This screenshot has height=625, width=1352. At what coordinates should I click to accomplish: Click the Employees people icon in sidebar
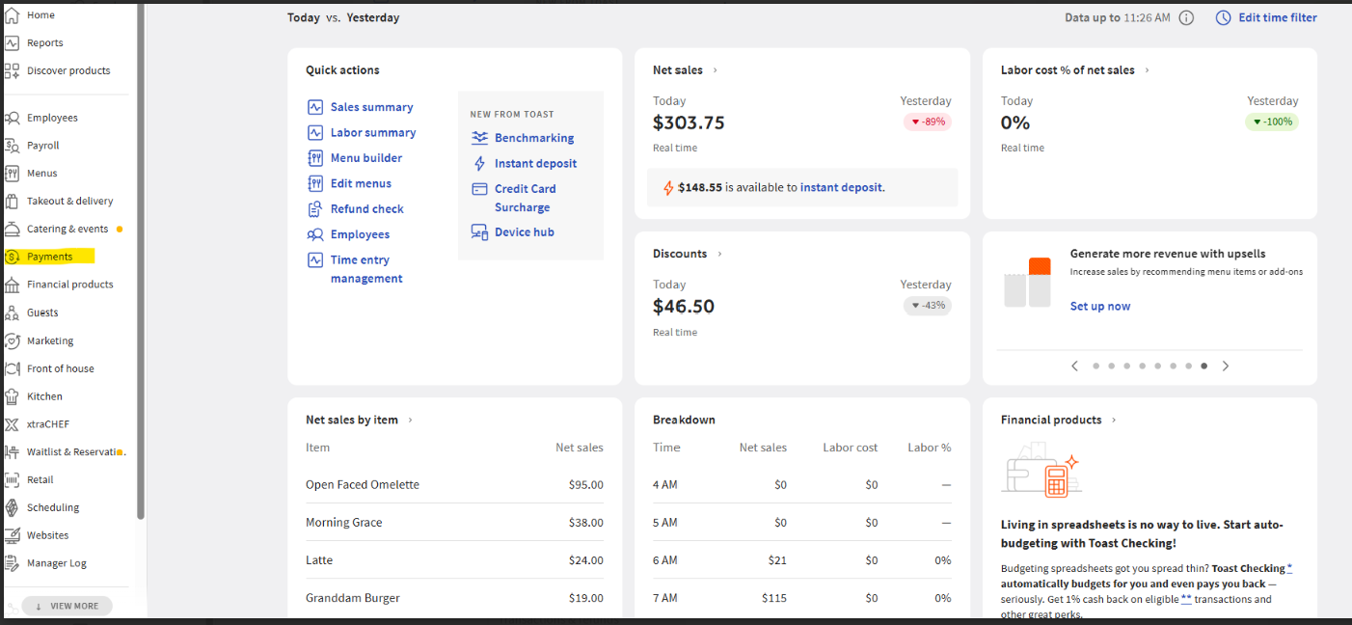click(13, 118)
